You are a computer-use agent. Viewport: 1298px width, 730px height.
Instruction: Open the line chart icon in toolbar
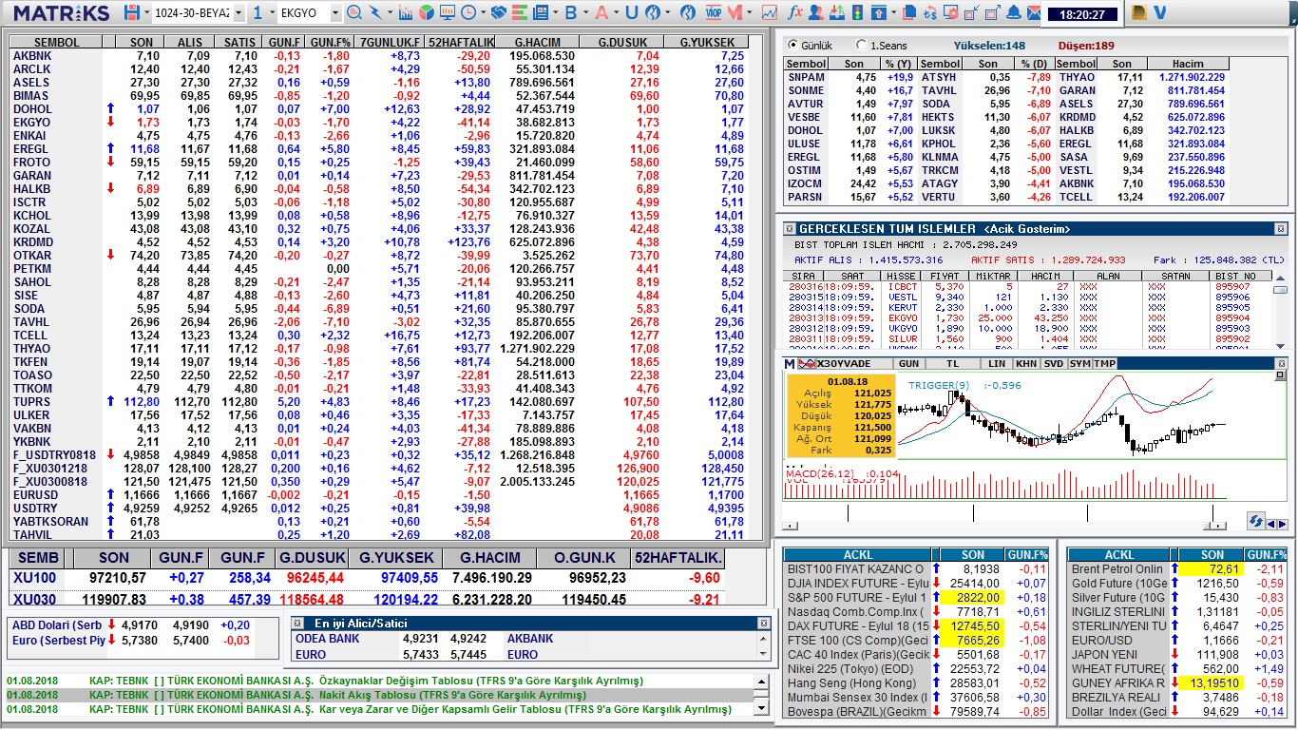click(769, 13)
